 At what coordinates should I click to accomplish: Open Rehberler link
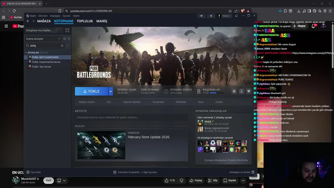(x=181, y=102)
